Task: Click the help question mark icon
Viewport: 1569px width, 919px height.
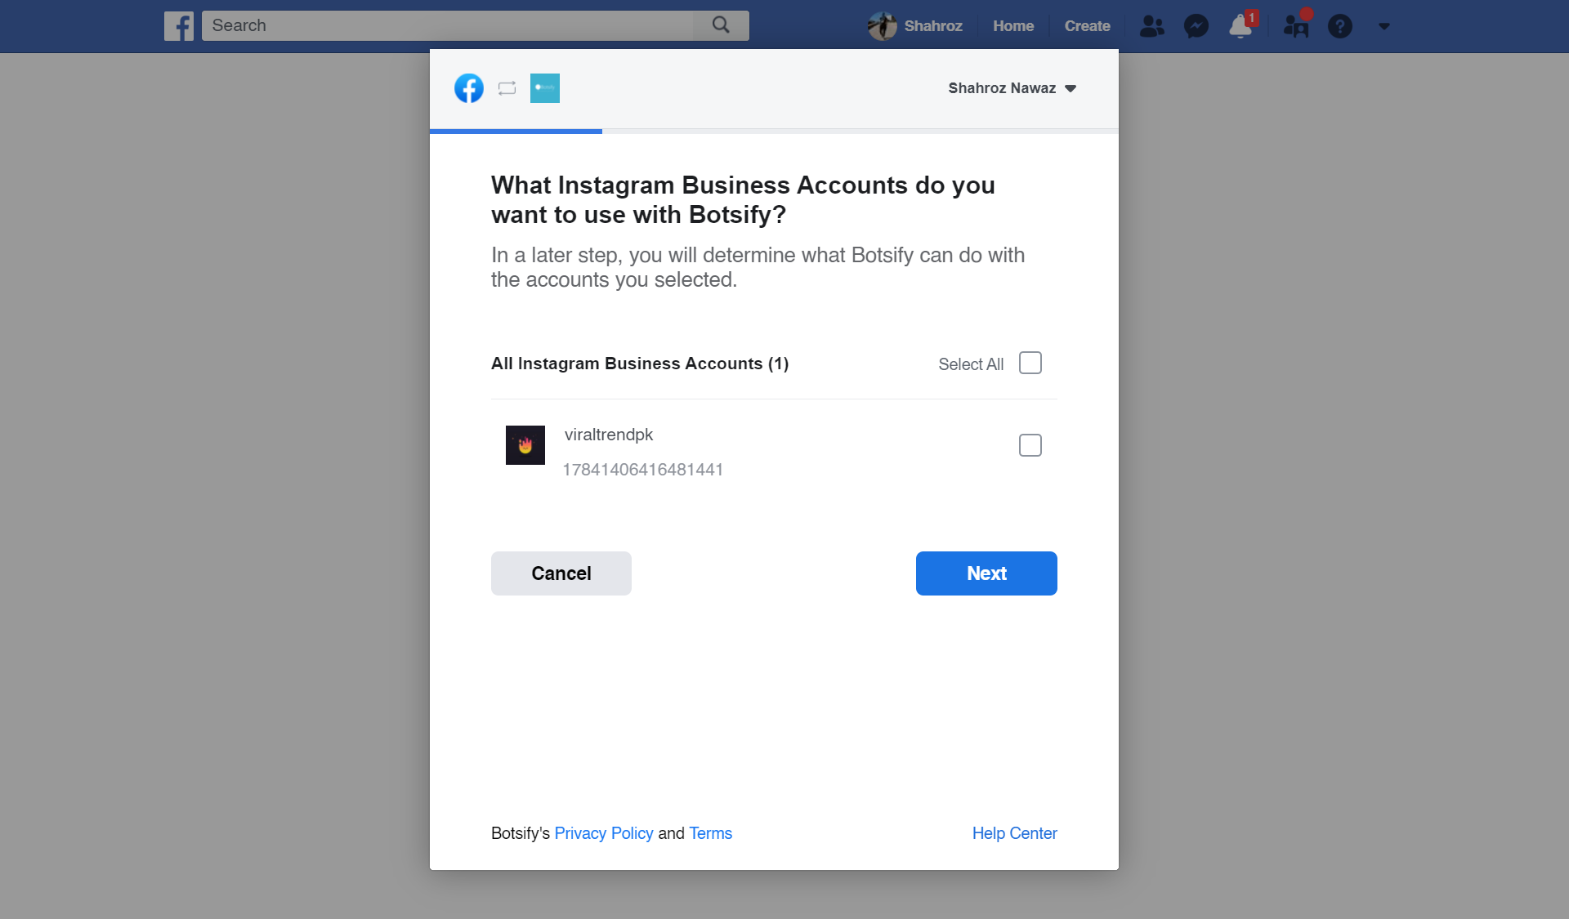Action: point(1340,25)
